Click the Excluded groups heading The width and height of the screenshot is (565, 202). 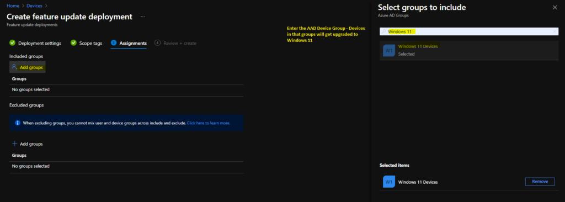coord(26,105)
